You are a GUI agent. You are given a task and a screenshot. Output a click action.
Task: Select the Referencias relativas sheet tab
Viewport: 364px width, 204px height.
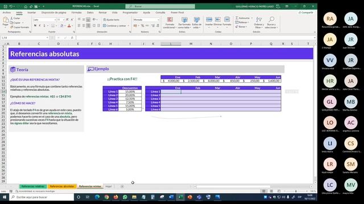(x=33, y=186)
